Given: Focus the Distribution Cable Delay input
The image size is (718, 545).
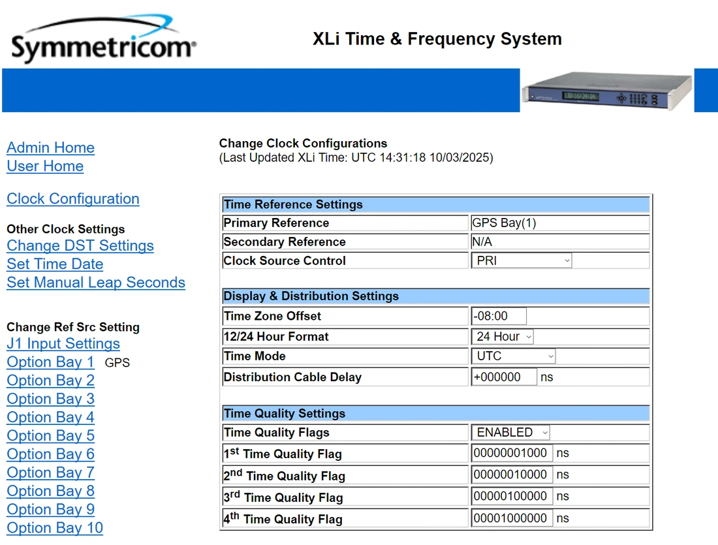Looking at the screenshot, I should click(x=503, y=377).
